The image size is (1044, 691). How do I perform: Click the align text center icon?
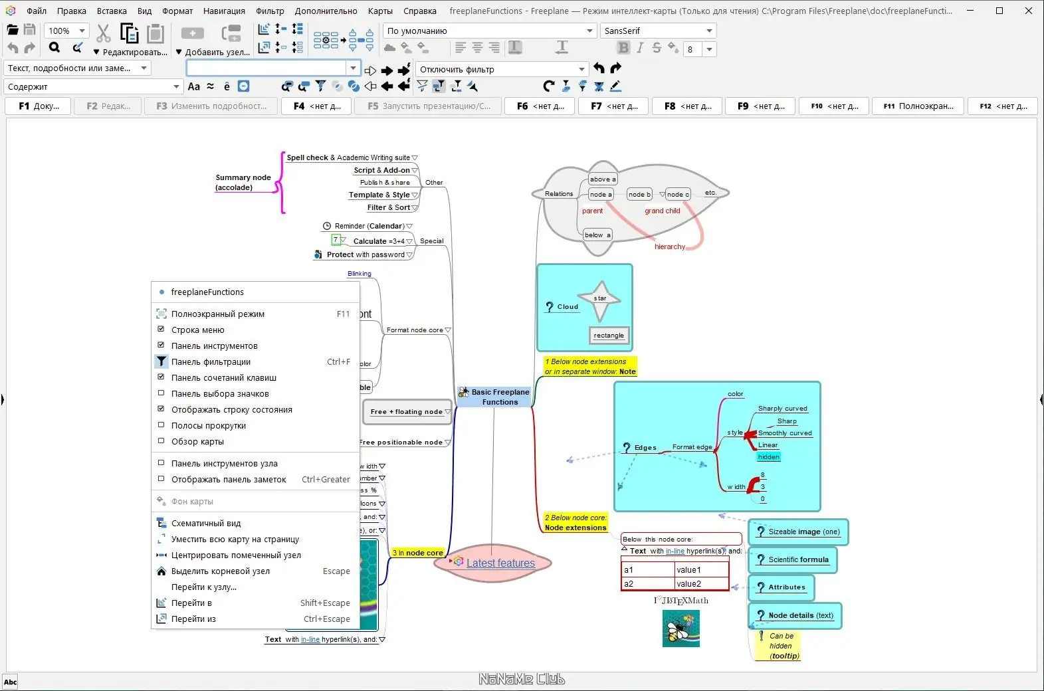point(477,48)
